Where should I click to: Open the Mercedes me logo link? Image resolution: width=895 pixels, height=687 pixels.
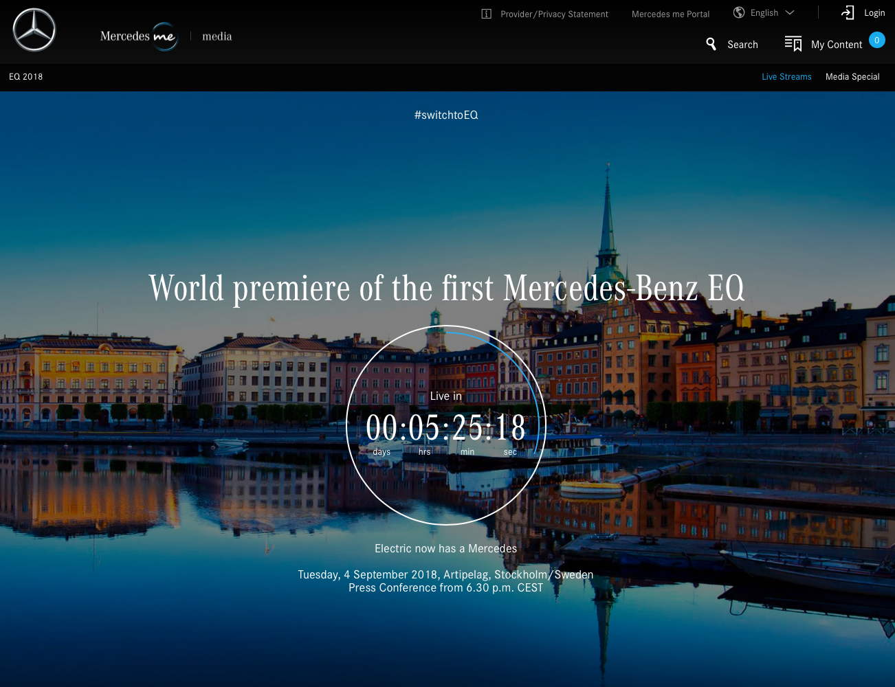click(139, 36)
